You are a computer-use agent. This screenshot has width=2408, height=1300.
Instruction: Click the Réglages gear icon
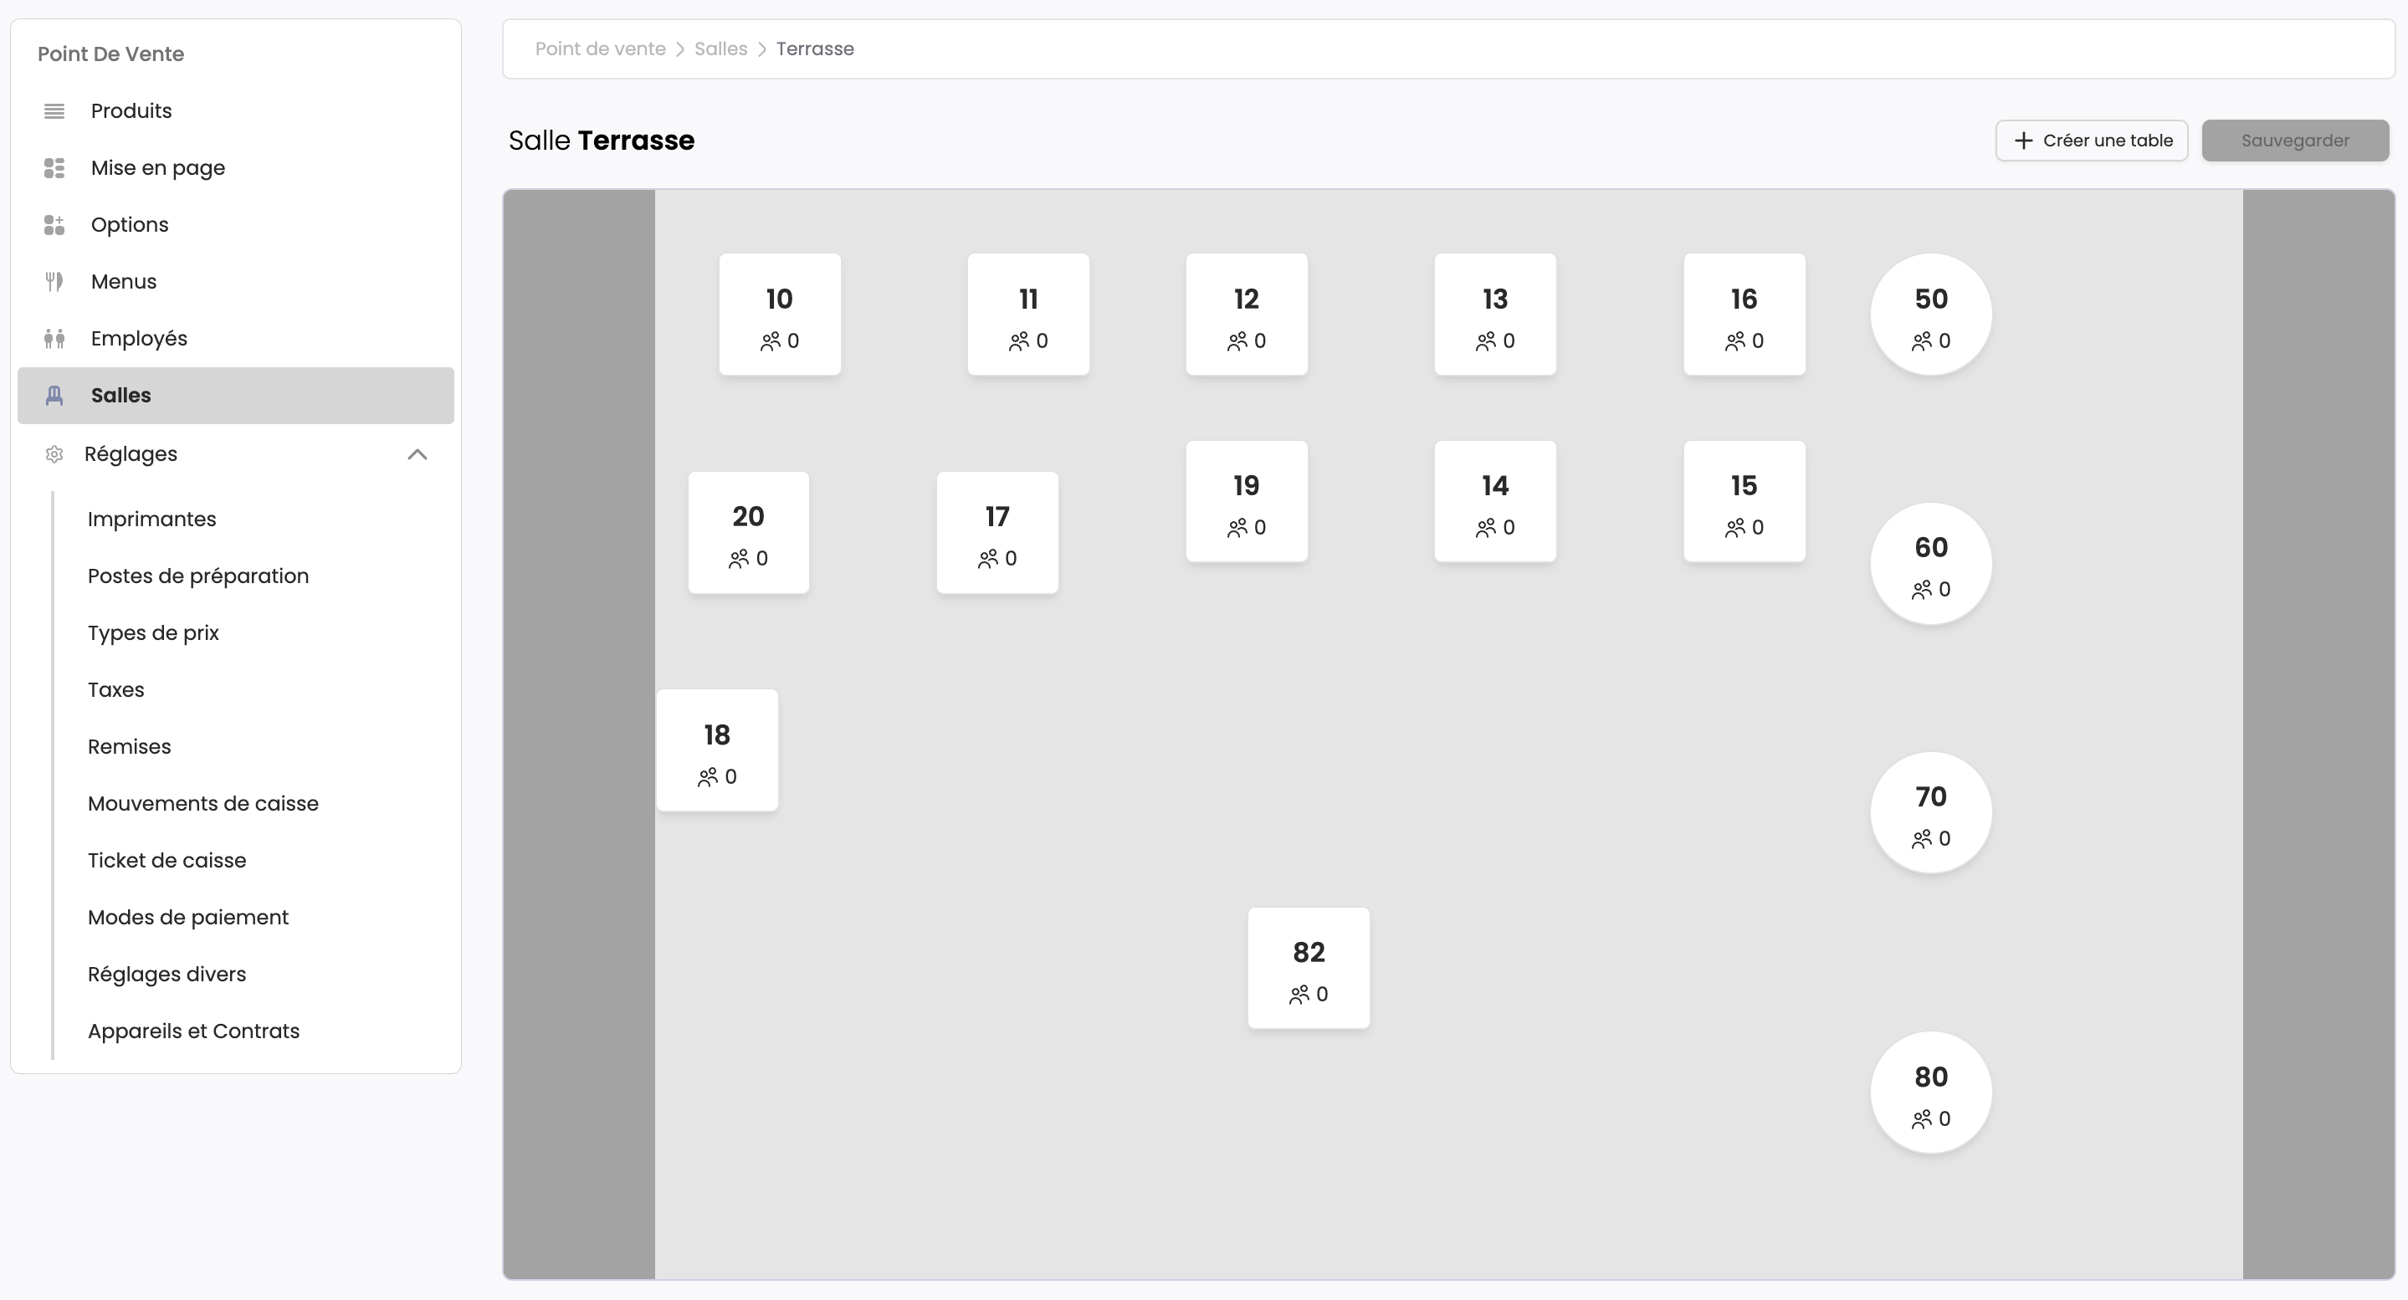coord(54,454)
